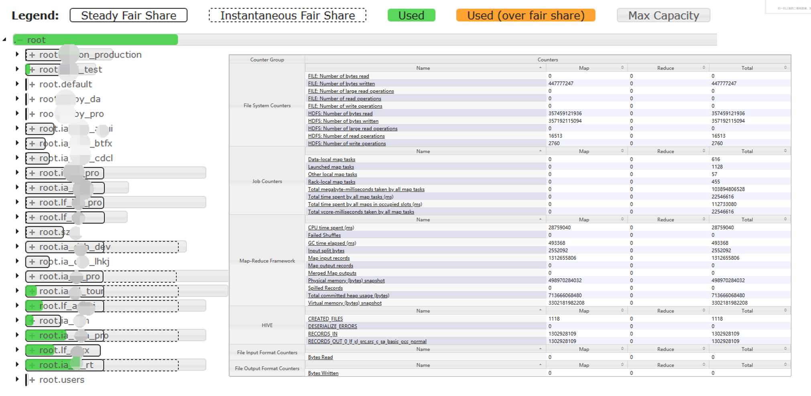This screenshot has width=811, height=396.
Task: Open Map input records counter link
Action: 329,258
